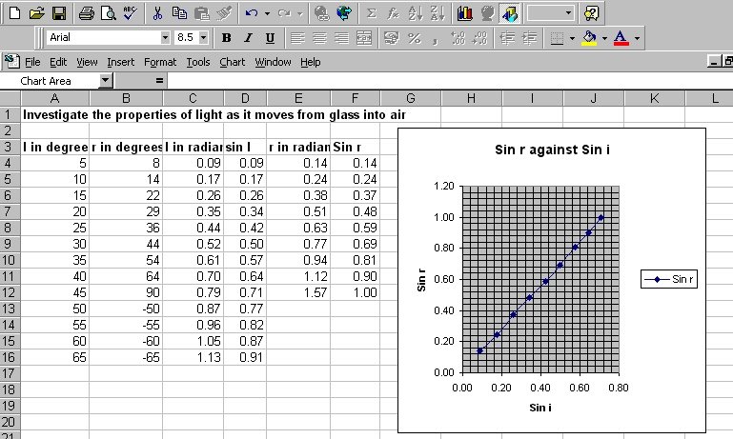733x439 pixels.
Task: Open a file with the Open folder icon
Action: click(x=37, y=13)
